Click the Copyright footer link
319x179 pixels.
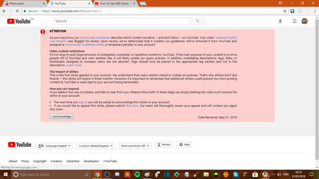pyautogui.click(x=40, y=161)
